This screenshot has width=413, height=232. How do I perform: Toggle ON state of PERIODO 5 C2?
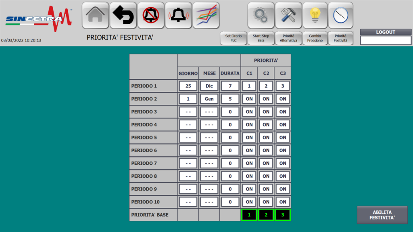click(x=266, y=138)
